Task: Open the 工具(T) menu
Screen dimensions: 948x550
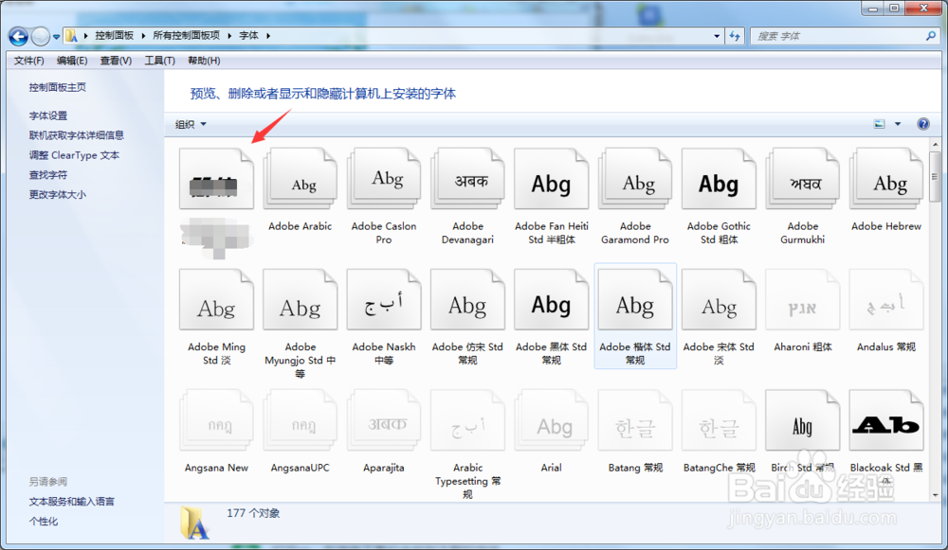Action: 159,61
